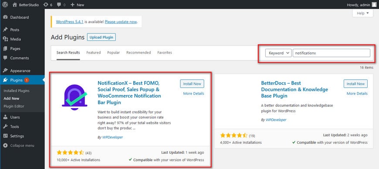Open the WordPress logo menu
Image resolution: width=379 pixels, height=169 pixels.
(5, 5)
